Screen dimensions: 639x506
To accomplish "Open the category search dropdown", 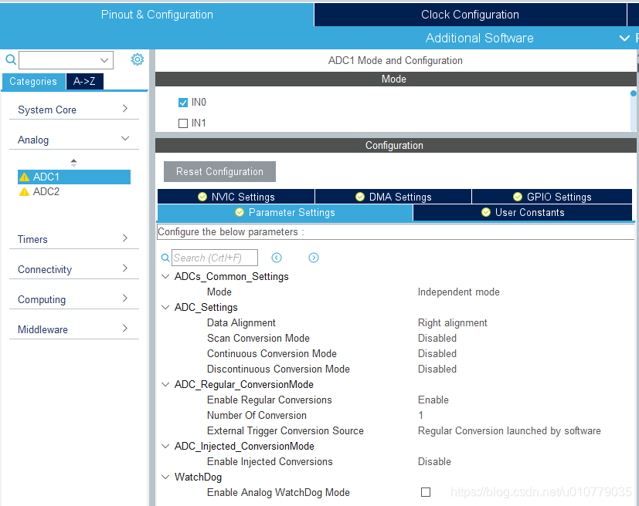I will (x=104, y=60).
